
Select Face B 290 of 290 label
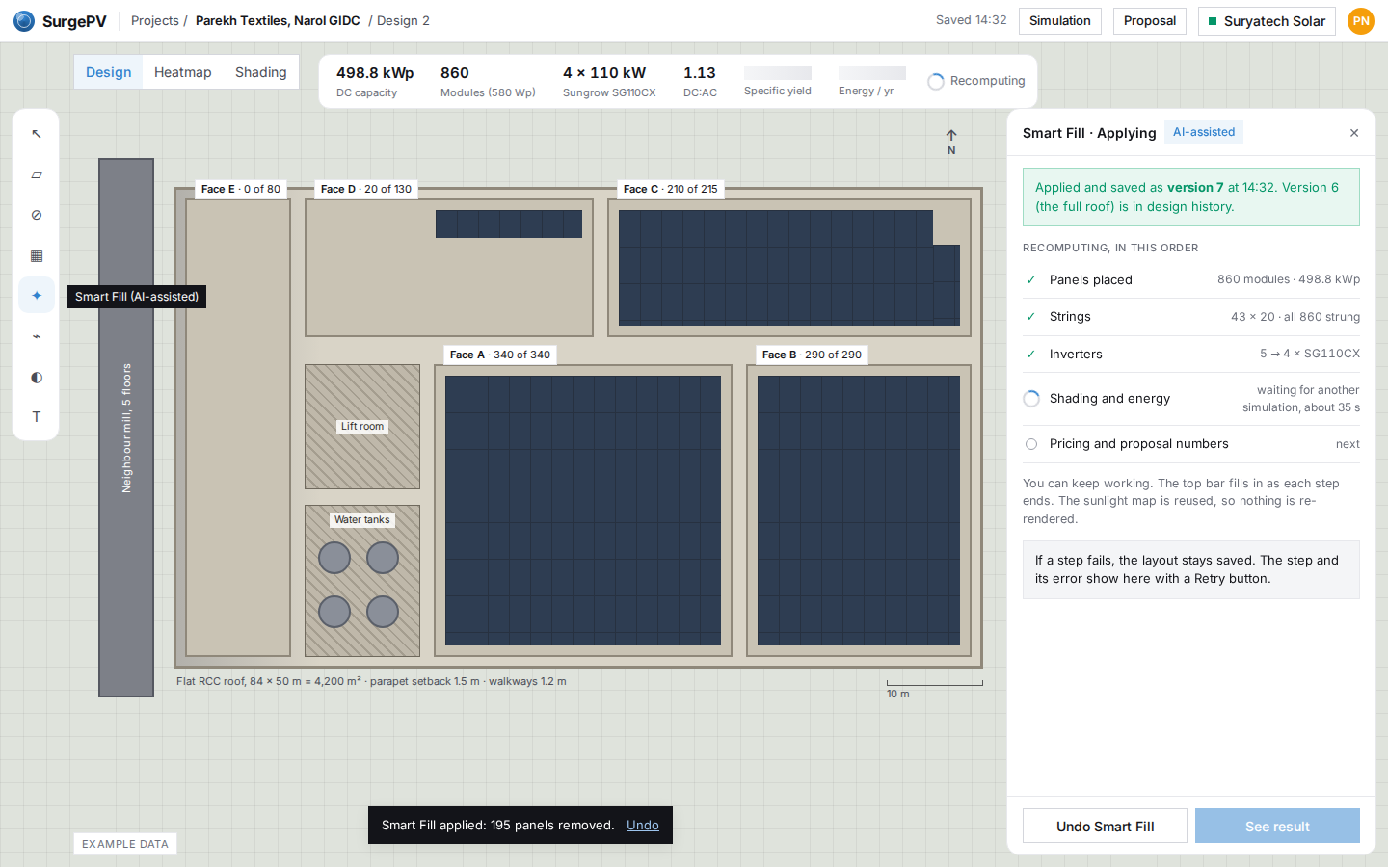pos(812,355)
